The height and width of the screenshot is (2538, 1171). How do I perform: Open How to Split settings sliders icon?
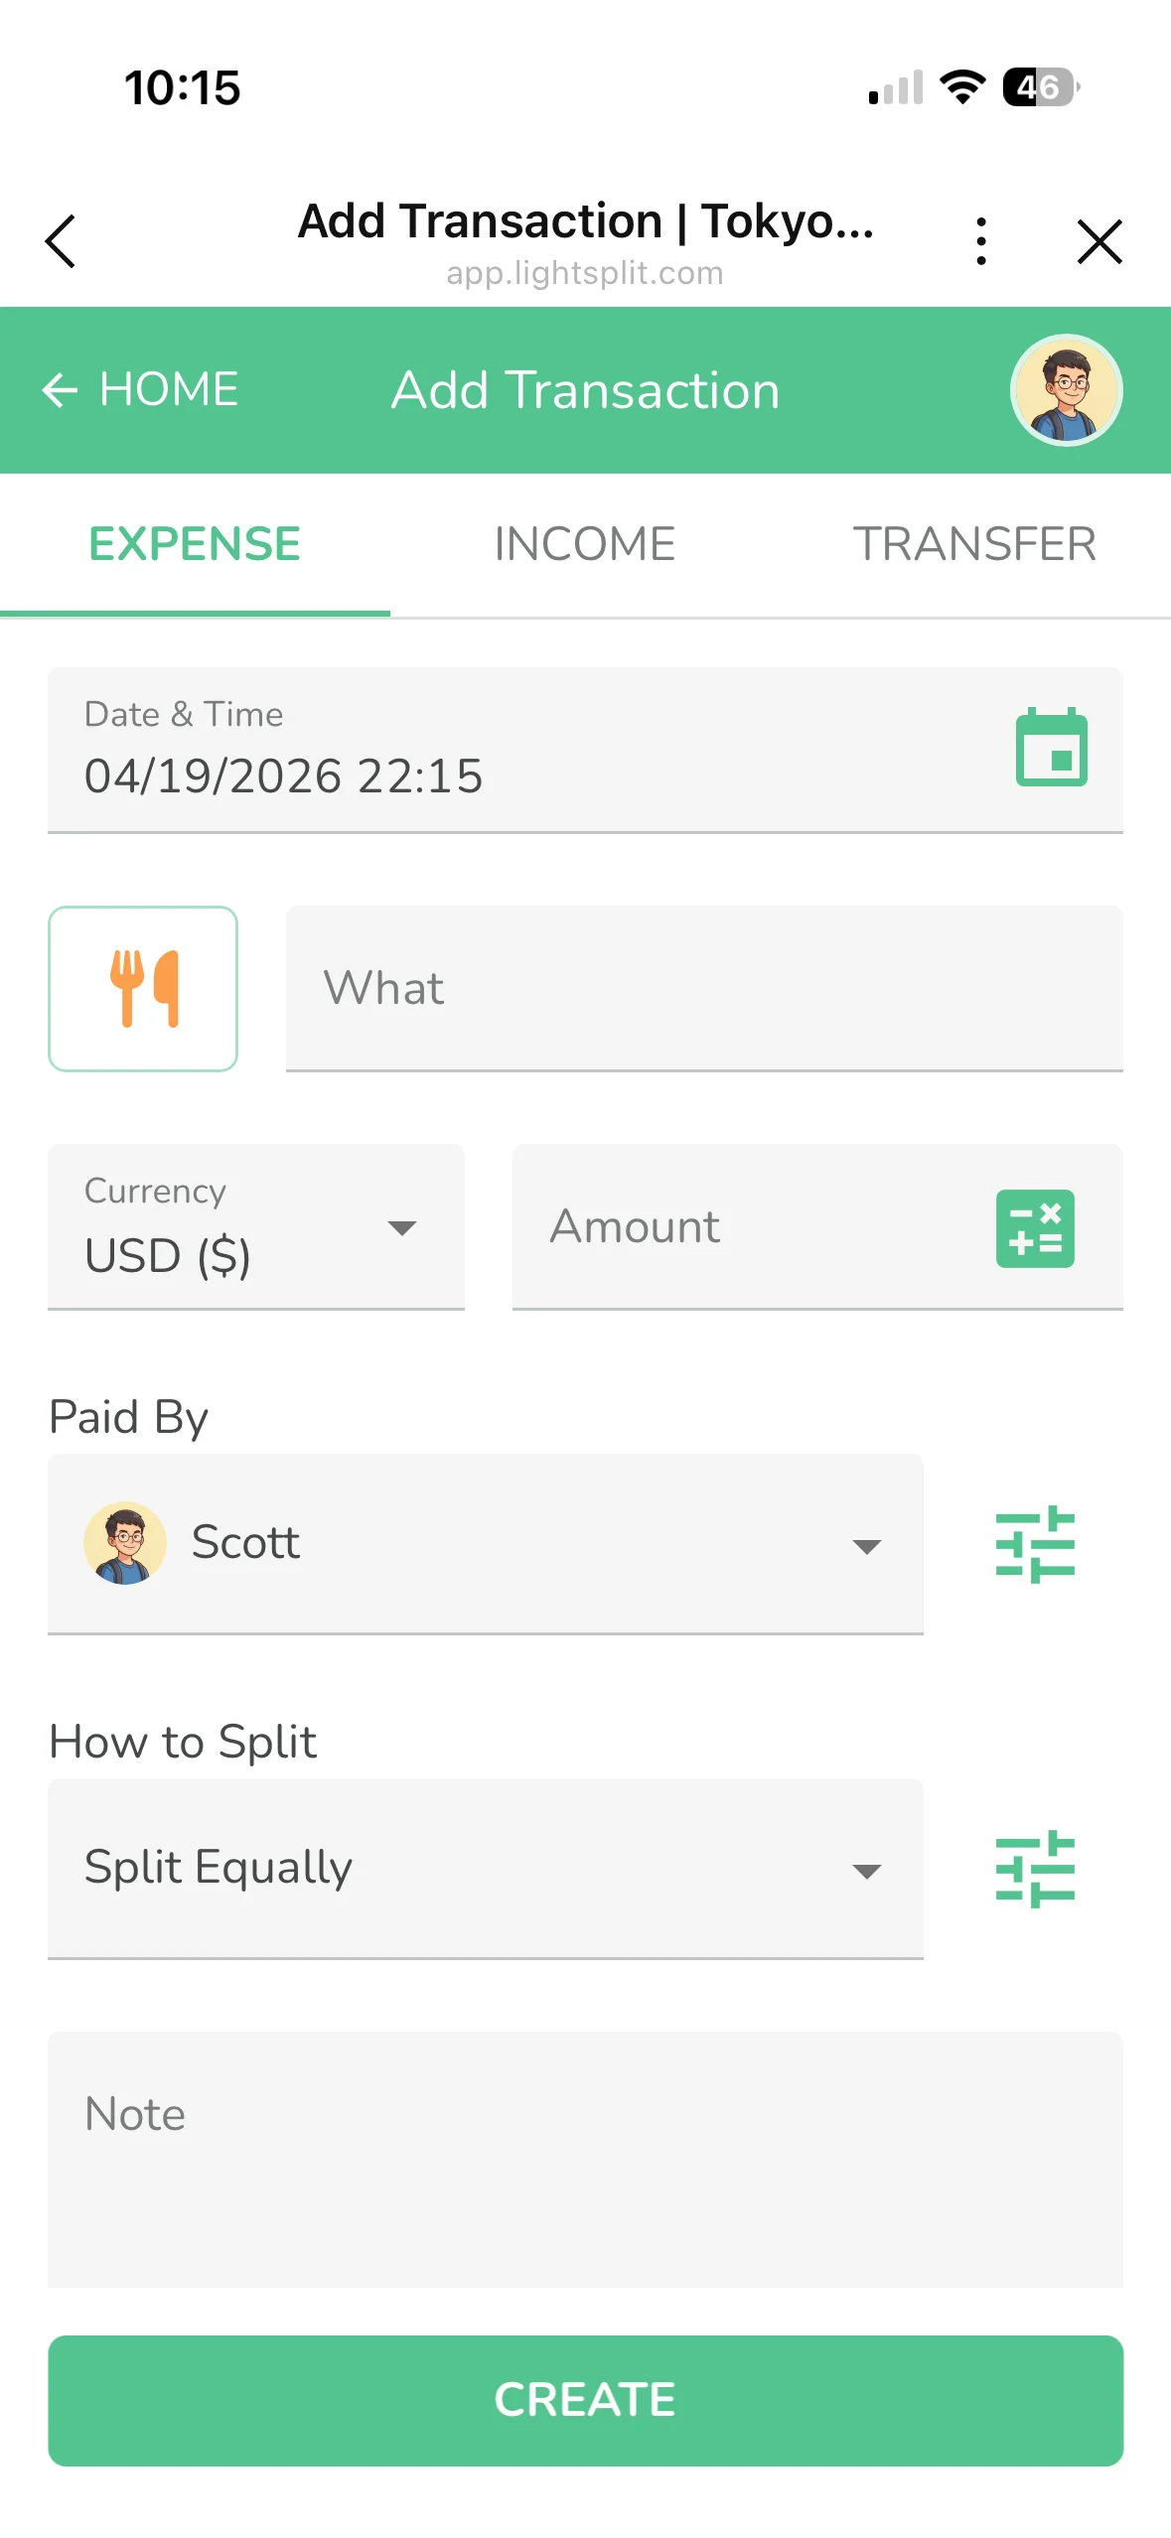1035,1869
